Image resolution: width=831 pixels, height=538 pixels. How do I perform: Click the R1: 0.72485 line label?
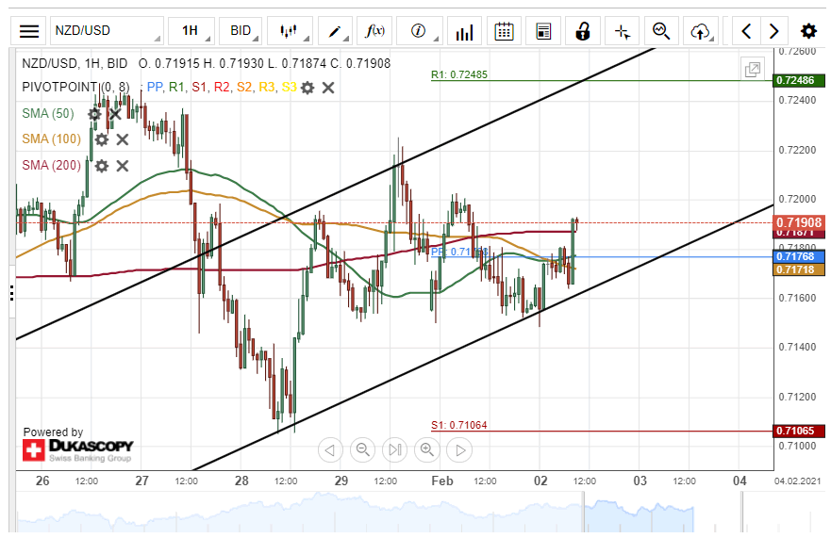pyautogui.click(x=459, y=74)
